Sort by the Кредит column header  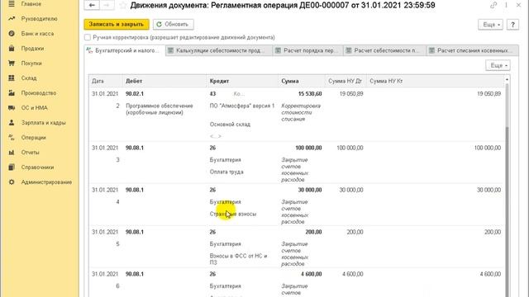click(x=242, y=81)
